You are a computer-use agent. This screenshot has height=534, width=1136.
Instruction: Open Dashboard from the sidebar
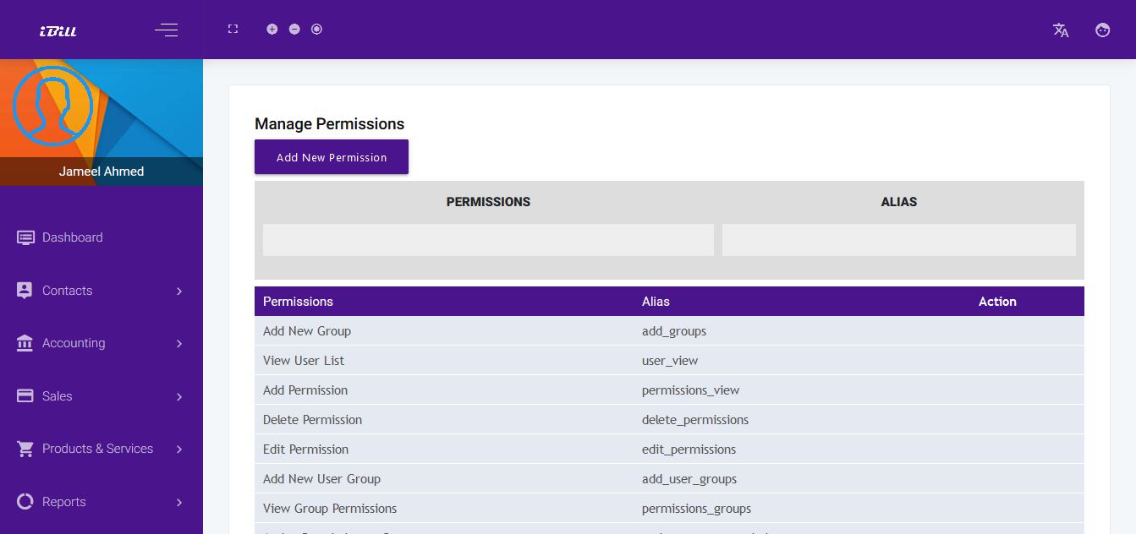coord(72,237)
